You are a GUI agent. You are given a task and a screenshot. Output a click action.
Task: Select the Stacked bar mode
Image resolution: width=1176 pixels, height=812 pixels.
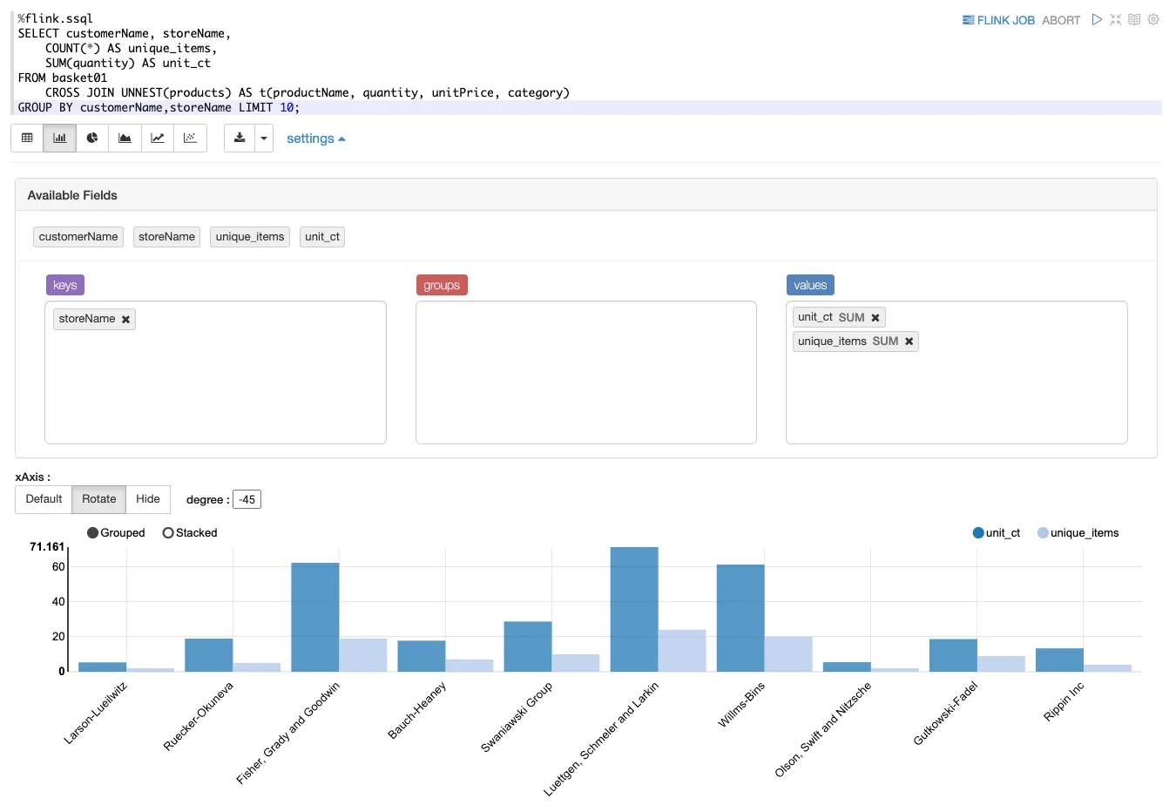[x=190, y=533]
